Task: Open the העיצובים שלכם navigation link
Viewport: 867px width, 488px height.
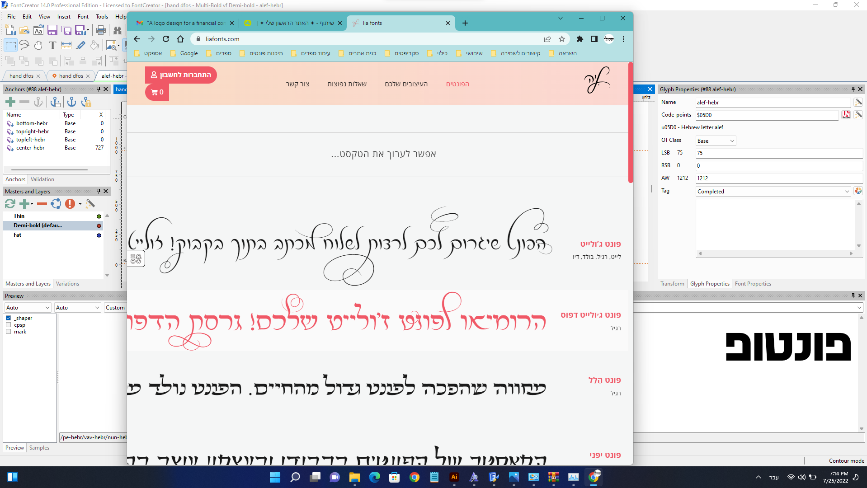Action: (x=406, y=84)
